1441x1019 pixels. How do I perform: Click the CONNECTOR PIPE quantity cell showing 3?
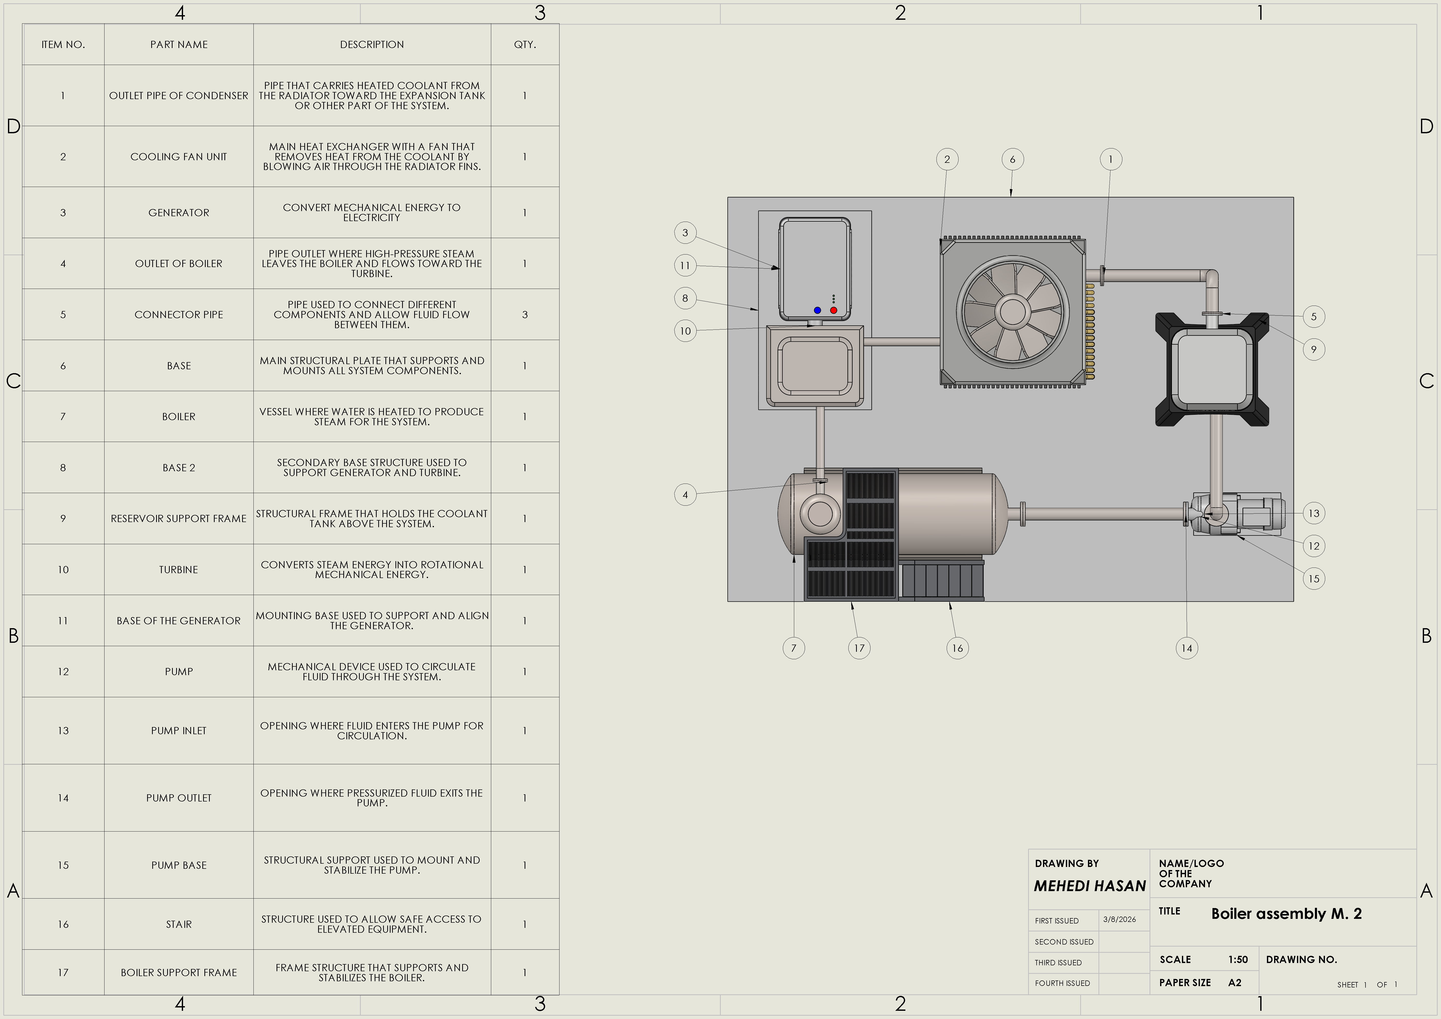click(x=525, y=315)
